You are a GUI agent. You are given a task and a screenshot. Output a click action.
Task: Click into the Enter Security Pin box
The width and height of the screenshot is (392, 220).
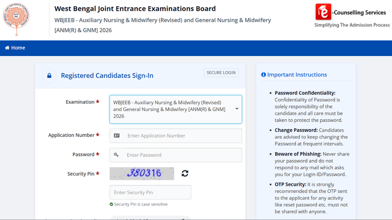coord(150,192)
